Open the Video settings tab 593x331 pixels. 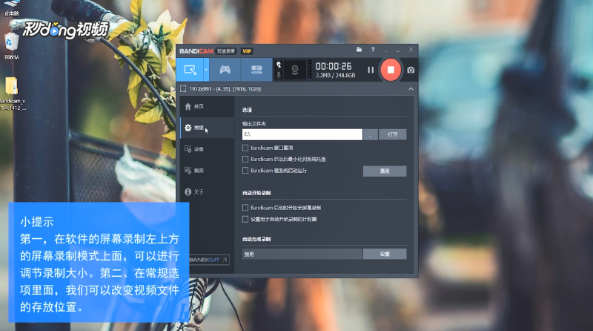click(208, 149)
